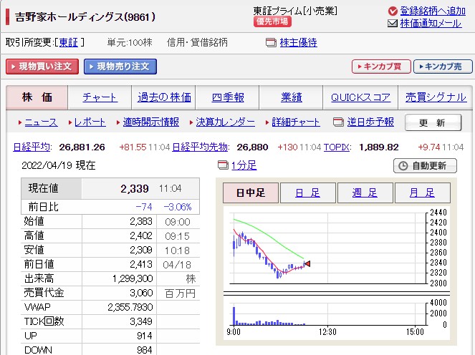Click the window icon next to 株主優待
The width and height of the screenshot is (475, 355).
click(x=271, y=43)
